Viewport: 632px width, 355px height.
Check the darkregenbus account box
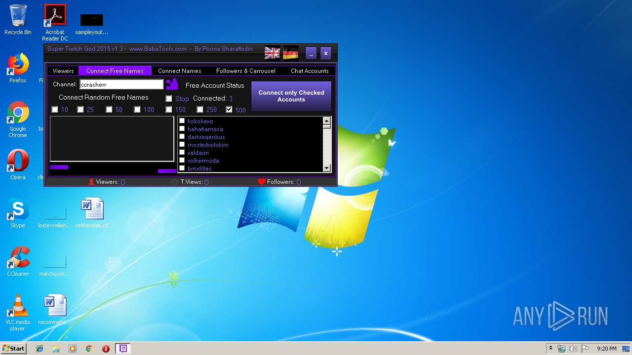tap(182, 137)
